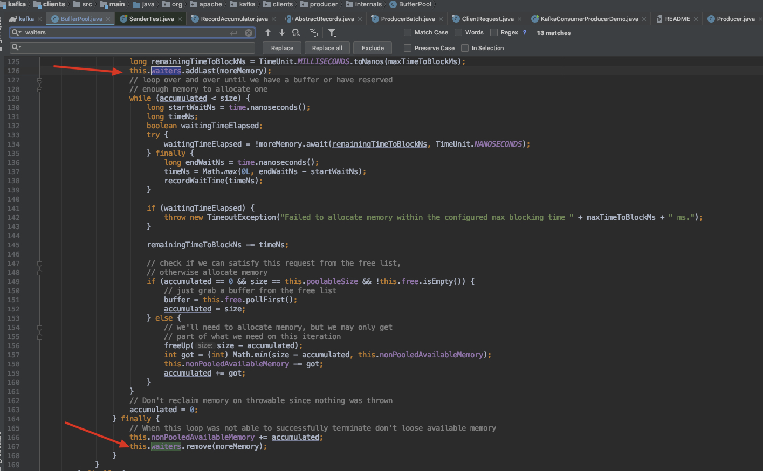Toggle fold marker at line 128
763x471 pixels.
click(39, 89)
